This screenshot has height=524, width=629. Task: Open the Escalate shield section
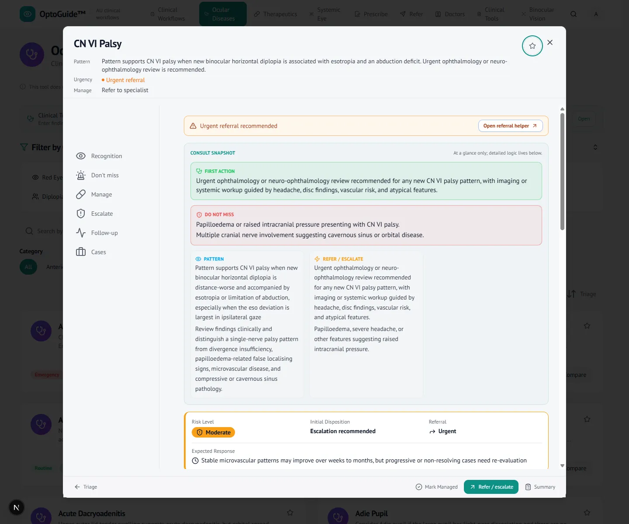tap(94, 214)
